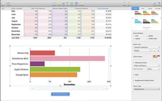Click the Edit Data References button
The height and width of the screenshot is (101, 162).
(x=60, y=94)
